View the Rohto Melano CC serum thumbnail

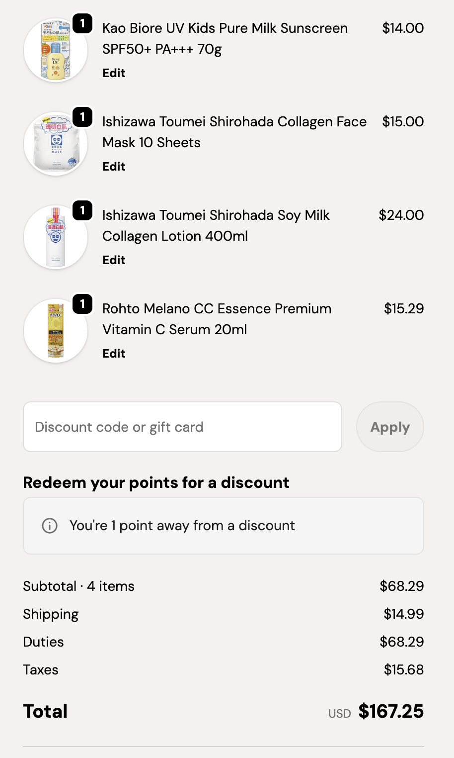pos(55,331)
